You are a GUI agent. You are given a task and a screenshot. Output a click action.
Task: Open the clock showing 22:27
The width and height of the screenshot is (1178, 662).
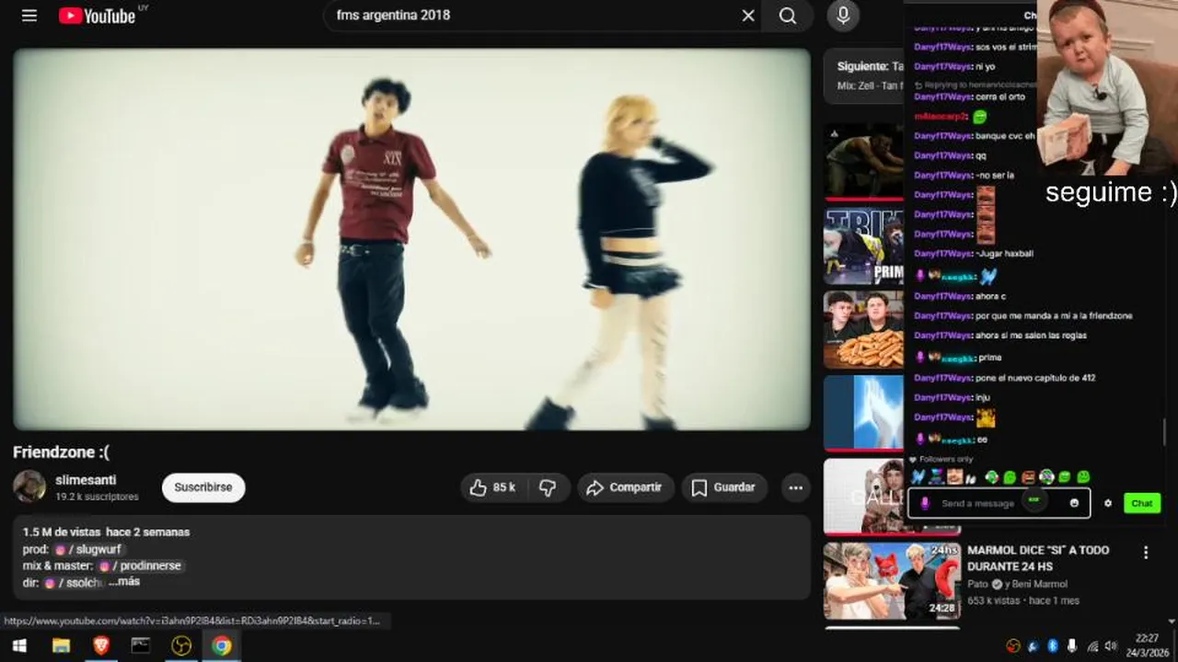coord(1147,645)
